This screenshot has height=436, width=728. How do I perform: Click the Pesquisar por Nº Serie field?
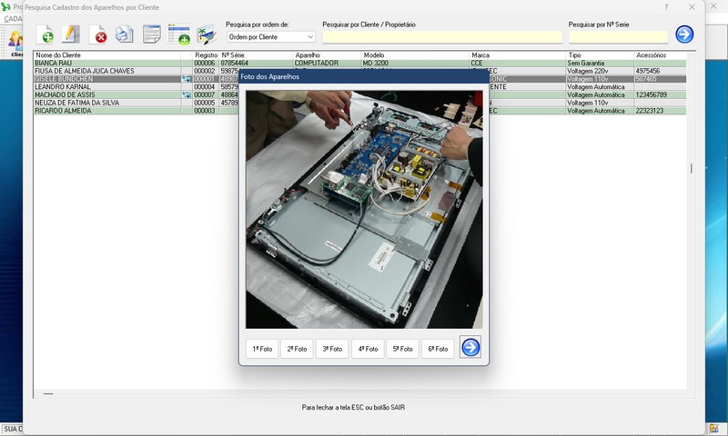click(x=619, y=37)
